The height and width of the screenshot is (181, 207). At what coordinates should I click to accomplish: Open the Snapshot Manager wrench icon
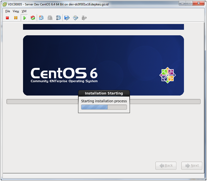(58, 18)
